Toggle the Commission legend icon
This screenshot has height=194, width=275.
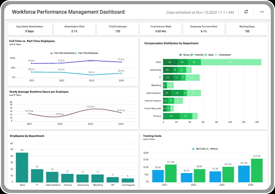[216, 55]
